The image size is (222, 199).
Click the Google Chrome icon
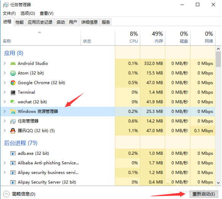tap(13, 83)
